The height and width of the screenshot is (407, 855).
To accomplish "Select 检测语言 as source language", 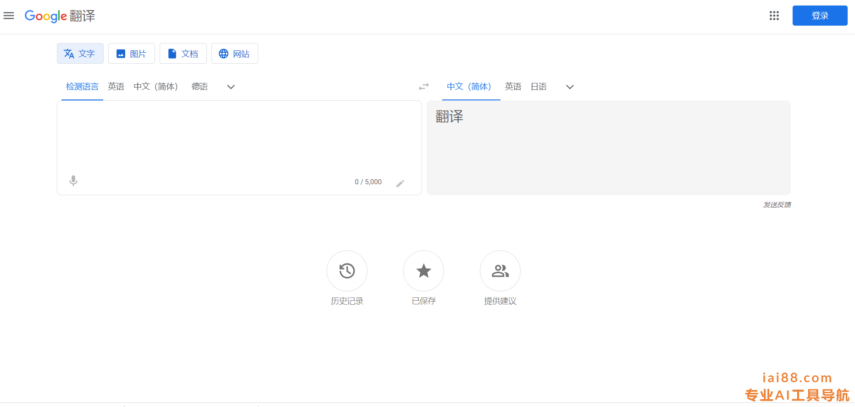I will click(x=82, y=87).
